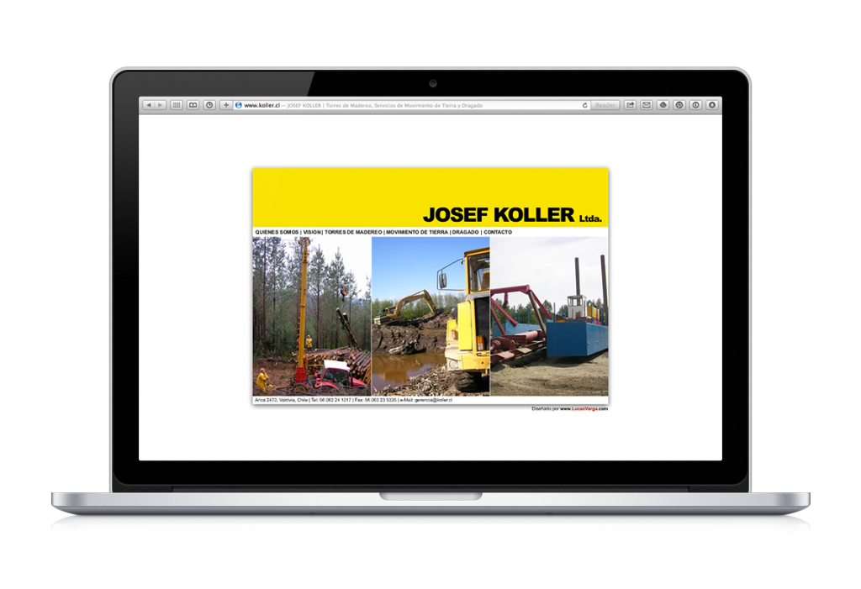Open the CONTACTO menu item
The image size is (861, 589).
(498, 232)
